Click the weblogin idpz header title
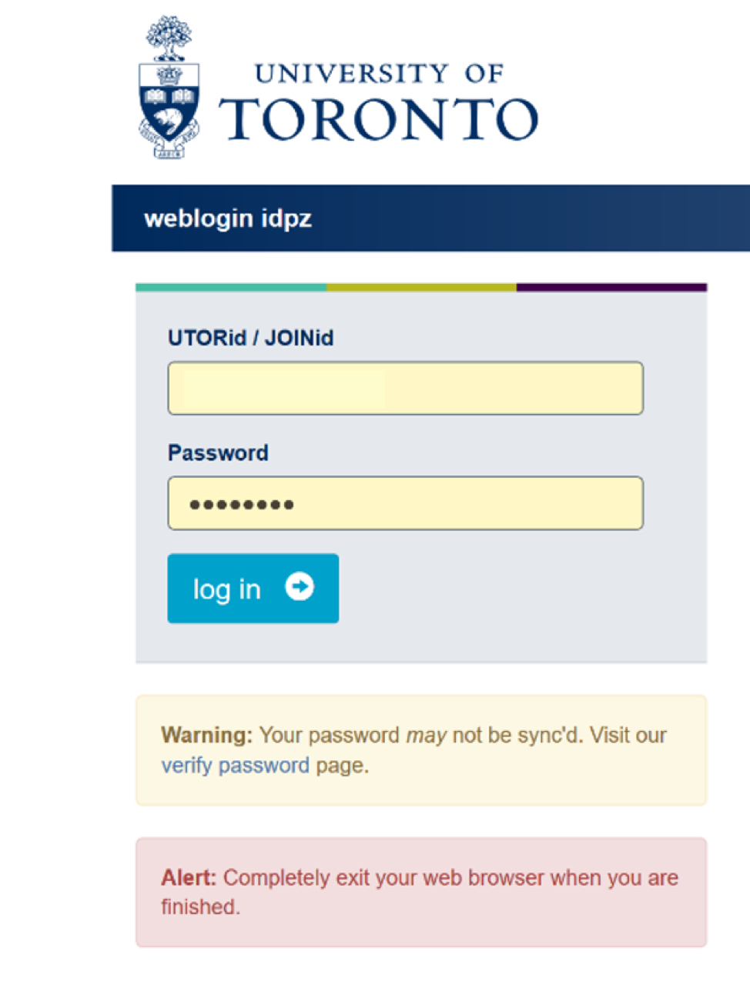The width and height of the screenshot is (750, 1008). pos(228,219)
